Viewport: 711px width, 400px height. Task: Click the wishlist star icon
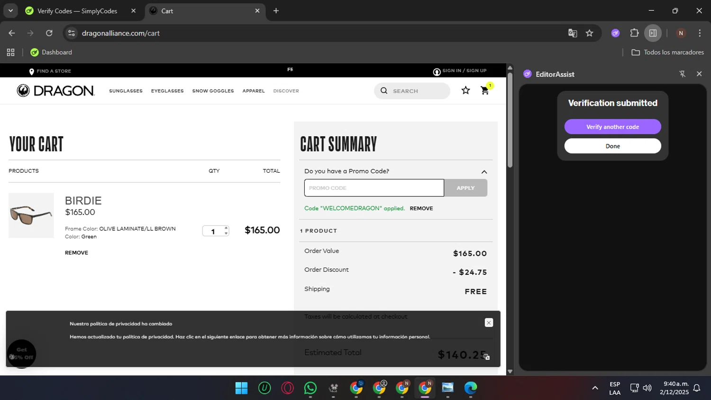[465, 90]
